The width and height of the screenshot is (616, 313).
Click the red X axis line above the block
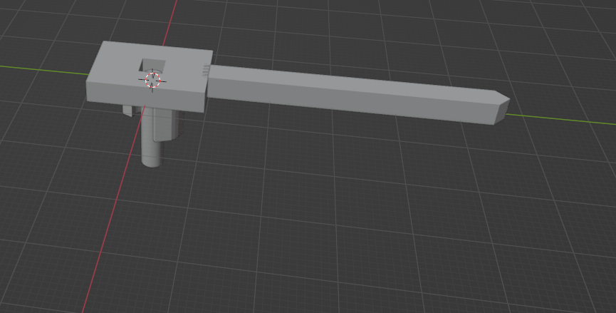tap(170, 23)
